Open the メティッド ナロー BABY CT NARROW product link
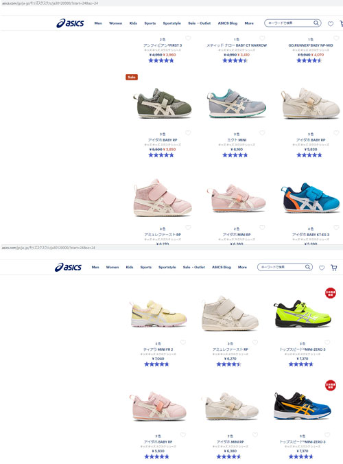The width and height of the screenshot is (343, 464). coord(237,45)
